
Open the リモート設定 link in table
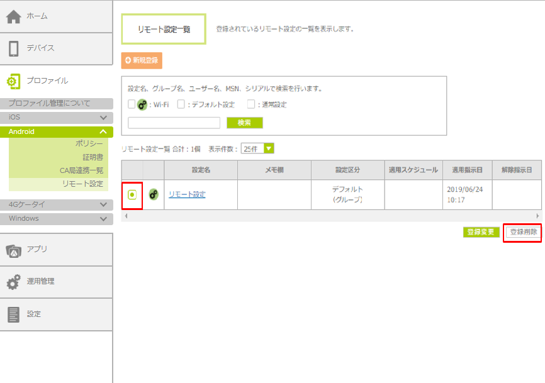(x=186, y=194)
